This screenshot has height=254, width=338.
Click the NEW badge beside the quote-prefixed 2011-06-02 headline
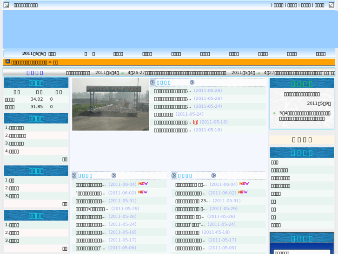click(x=143, y=192)
